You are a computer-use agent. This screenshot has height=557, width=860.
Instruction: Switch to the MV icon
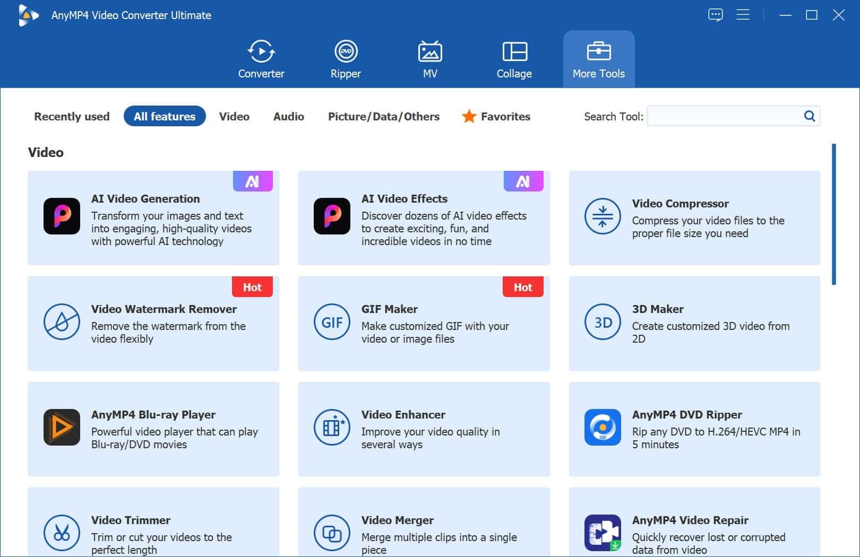tap(430, 51)
